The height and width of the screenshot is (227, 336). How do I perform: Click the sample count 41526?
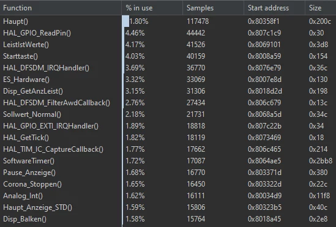point(196,45)
